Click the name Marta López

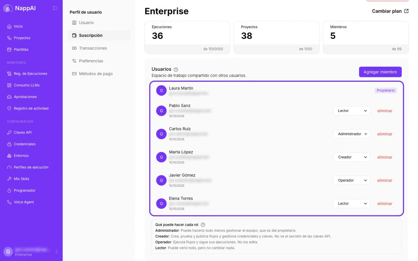pos(181,152)
